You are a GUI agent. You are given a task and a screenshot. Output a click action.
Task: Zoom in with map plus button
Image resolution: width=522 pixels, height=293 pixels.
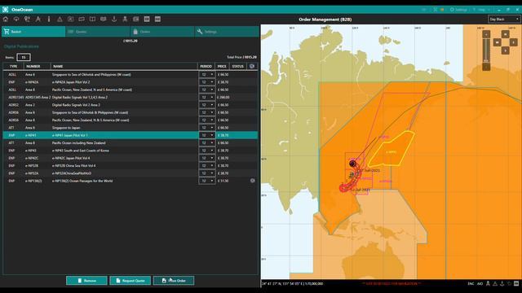click(486, 34)
